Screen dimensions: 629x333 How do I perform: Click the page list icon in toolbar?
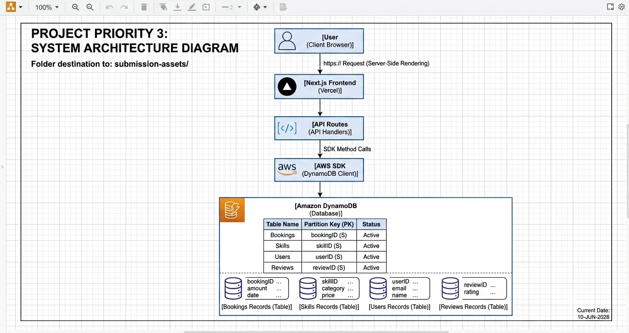pyautogui.click(x=283, y=7)
